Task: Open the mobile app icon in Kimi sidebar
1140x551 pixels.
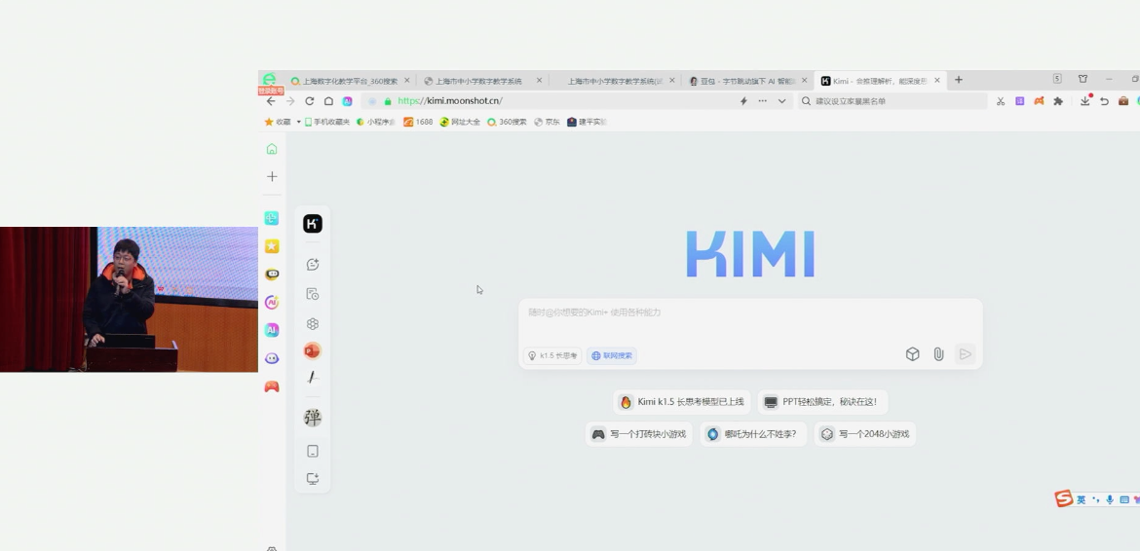Action: pos(313,452)
